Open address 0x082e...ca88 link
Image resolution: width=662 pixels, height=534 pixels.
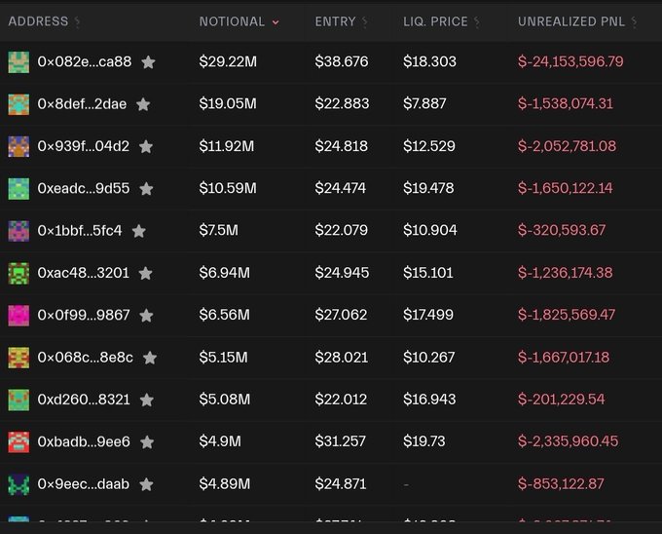[x=84, y=62]
